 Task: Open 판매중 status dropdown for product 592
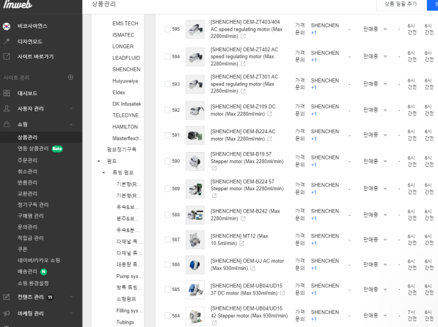pos(375,110)
